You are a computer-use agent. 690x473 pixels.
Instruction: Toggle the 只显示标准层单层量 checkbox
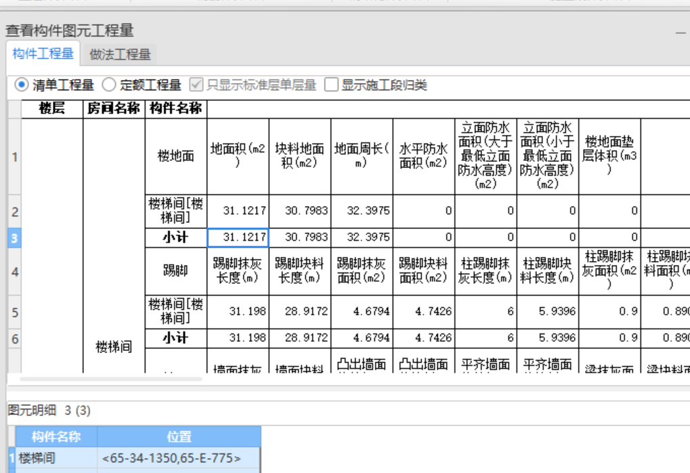(x=194, y=85)
